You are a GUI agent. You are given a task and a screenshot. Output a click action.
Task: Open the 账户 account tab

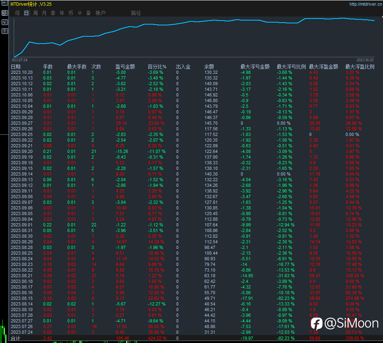point(100,13)
